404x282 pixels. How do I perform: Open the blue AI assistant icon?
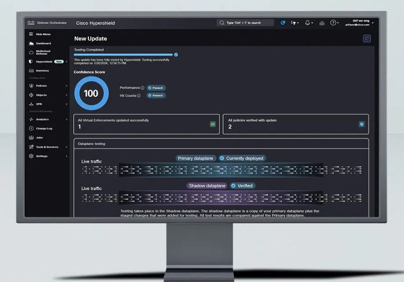pyautogui.click(x=283, y=23)
